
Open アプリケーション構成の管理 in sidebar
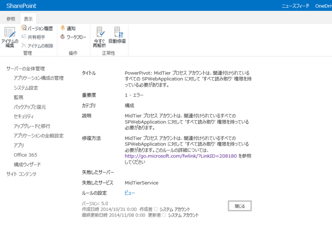pos(39,78)
